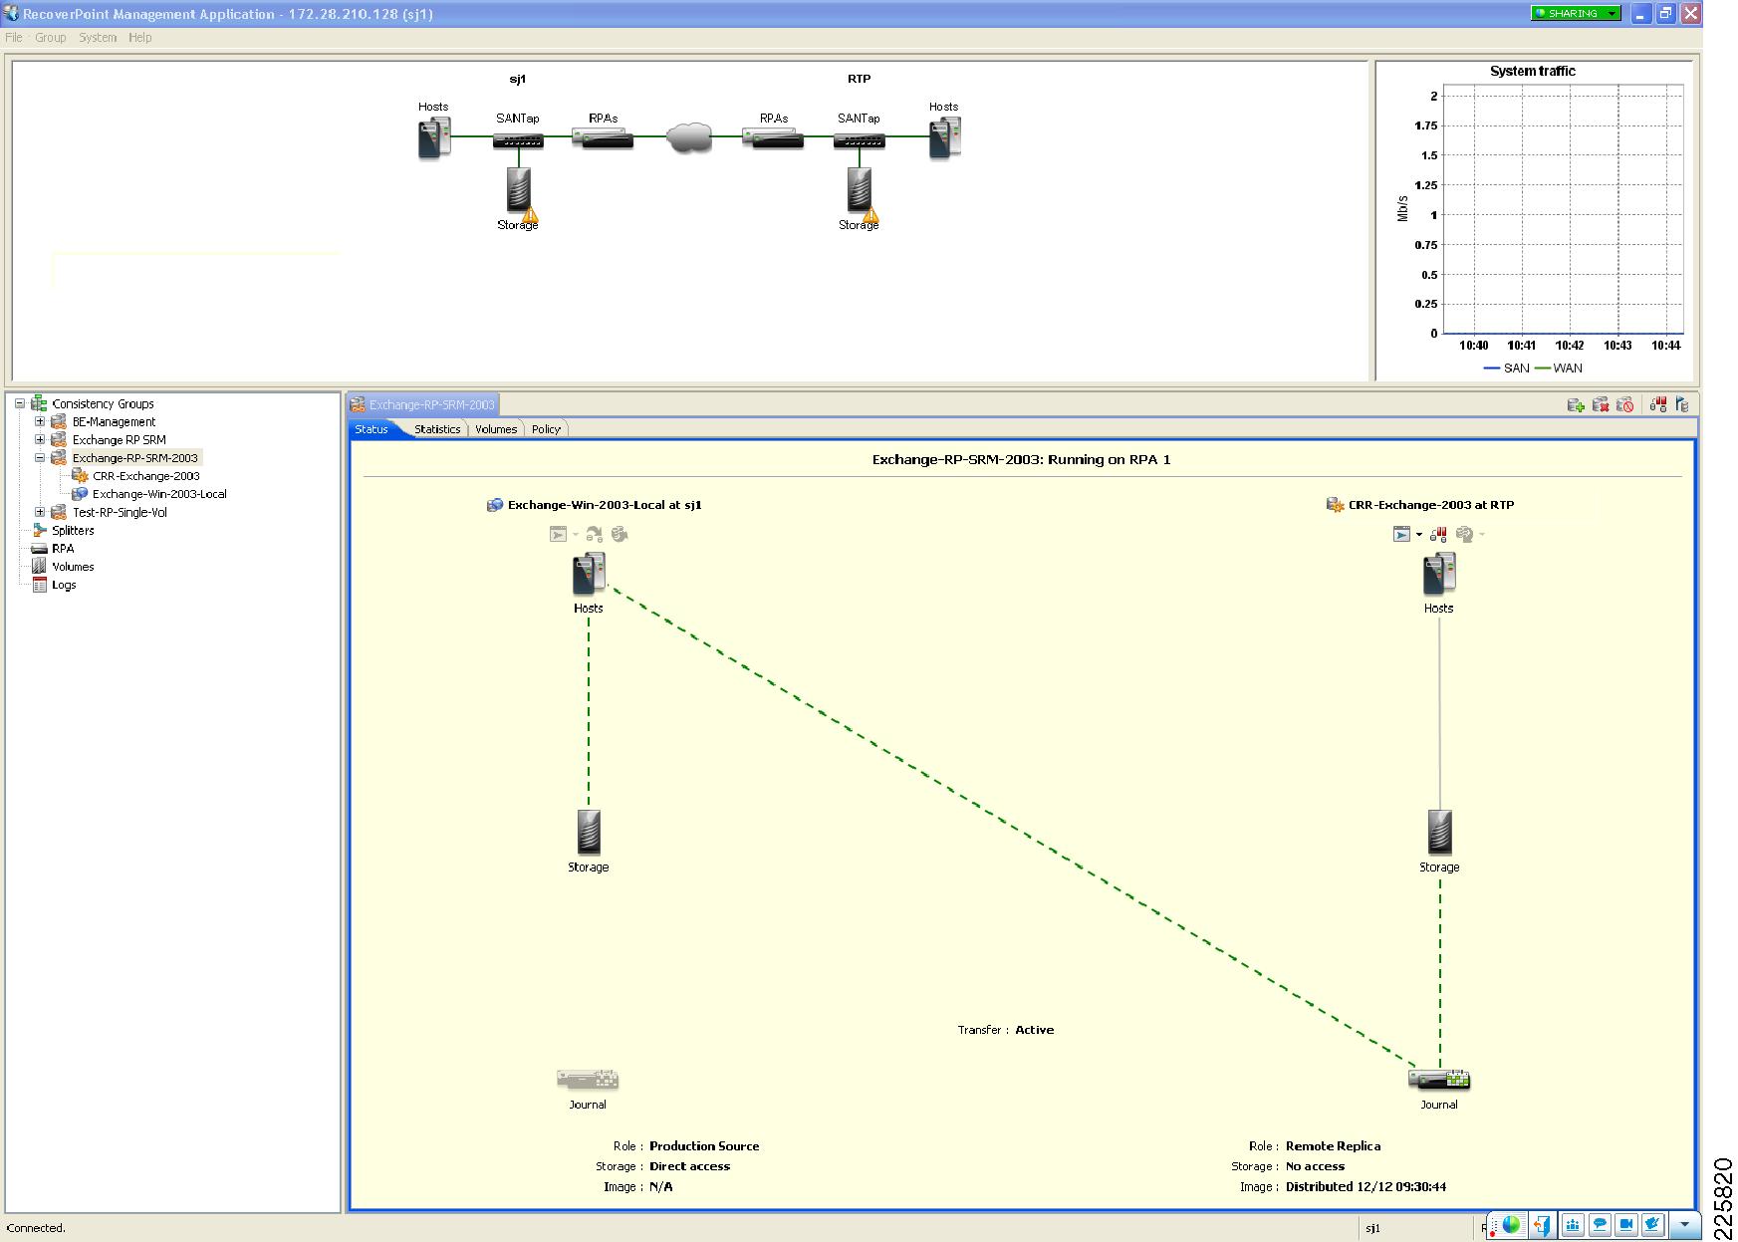Click the Bookmark flag icon in group toolbar
Image resolution: width=1738 pixels, height=1242 pixels.
pyautogui.click(x=1682, y=404)
